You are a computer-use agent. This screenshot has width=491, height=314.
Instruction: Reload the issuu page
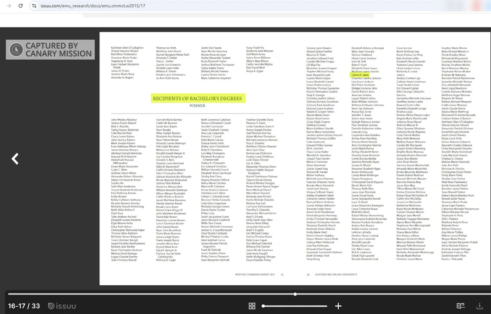tap(21, 6)
